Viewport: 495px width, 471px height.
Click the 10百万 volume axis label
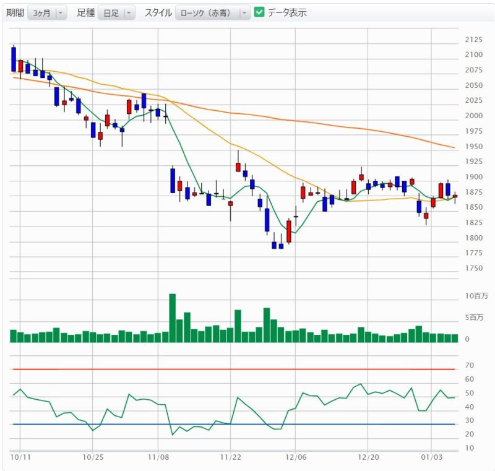pos(476,296)
